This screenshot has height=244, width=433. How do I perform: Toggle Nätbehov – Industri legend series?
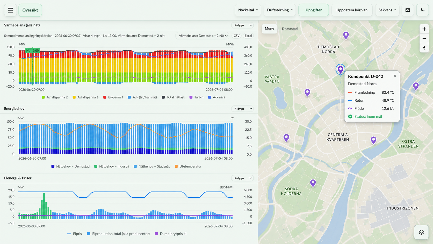(x=111, y=166)
